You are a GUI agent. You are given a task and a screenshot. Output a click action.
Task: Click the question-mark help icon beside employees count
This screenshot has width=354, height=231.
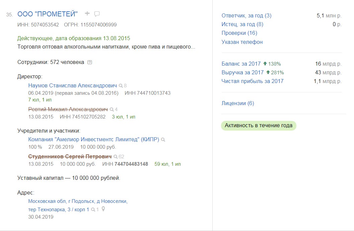(x=89, y=62)
